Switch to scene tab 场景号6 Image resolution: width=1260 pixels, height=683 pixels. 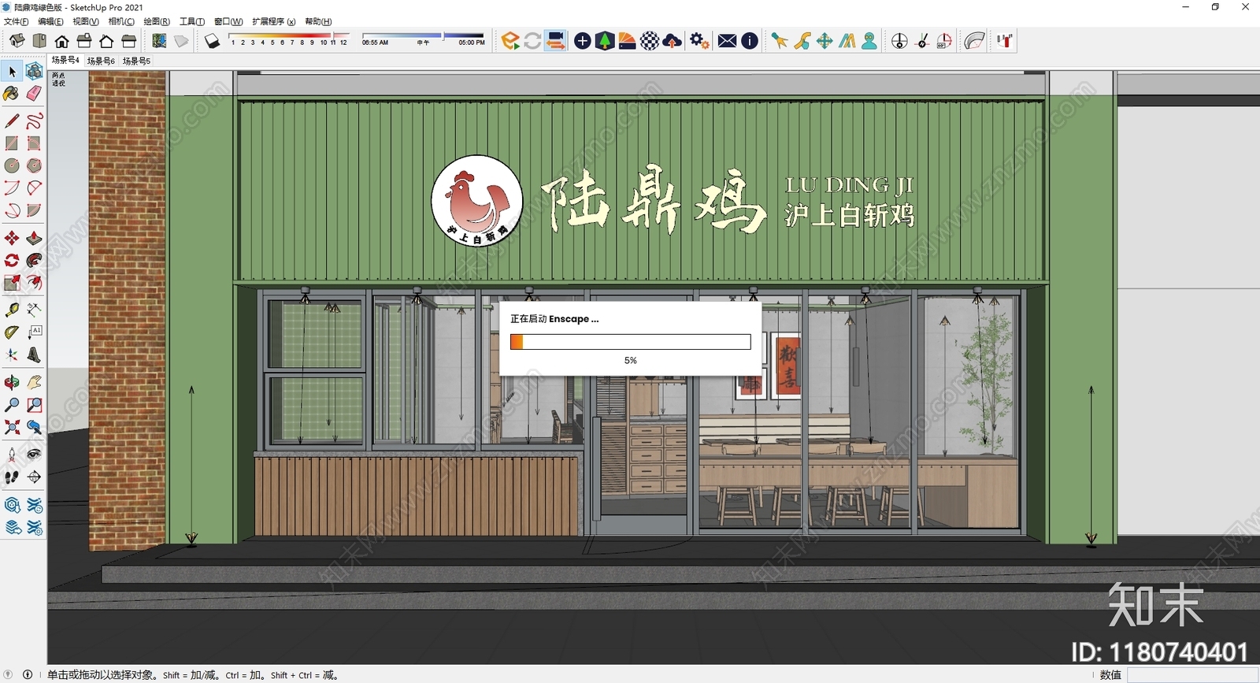(101, 61)
